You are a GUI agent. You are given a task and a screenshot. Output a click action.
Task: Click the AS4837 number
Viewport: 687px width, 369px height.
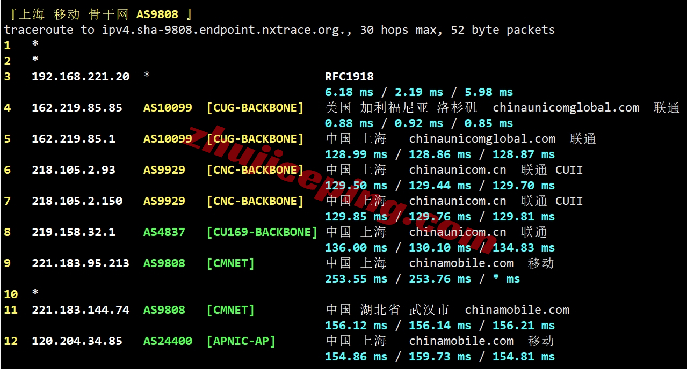point(164,232)
